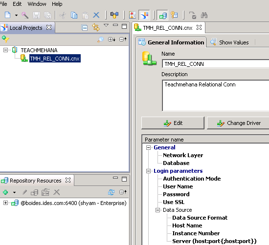Click the binoculars search icon in toolbar
This screenshot has height=245, width=269.
pyautogui.click(x=204, y=15)
